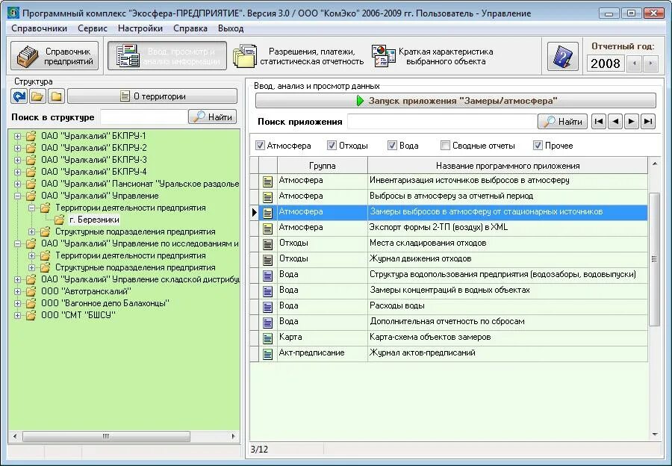The width and height of the screenshot is (672, 466).
Task: Increase the reporting year with right arrow
Action: pos(650,64)
